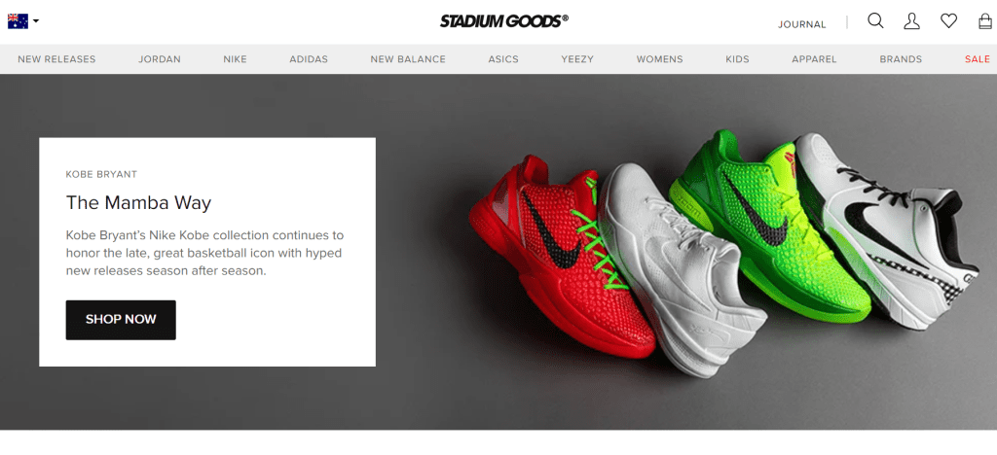Click the Australian flag icon

tap(18, 21)
